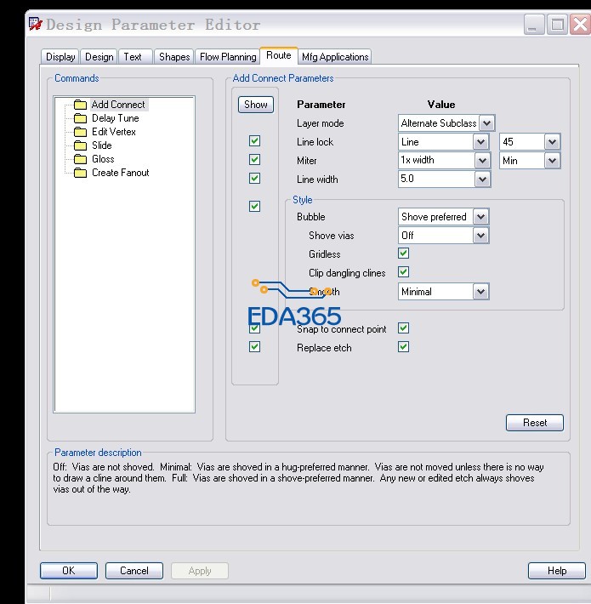Image resolution: width=591 pixels, height=604 pixels.
Task: Click the Cancel button
Action: [x=134, y=571]
